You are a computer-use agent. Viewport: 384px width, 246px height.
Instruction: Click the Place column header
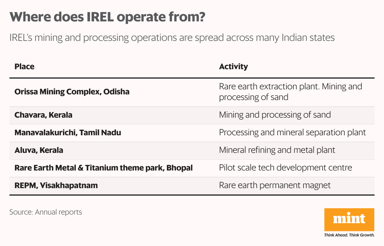click(x=25, y=67)
